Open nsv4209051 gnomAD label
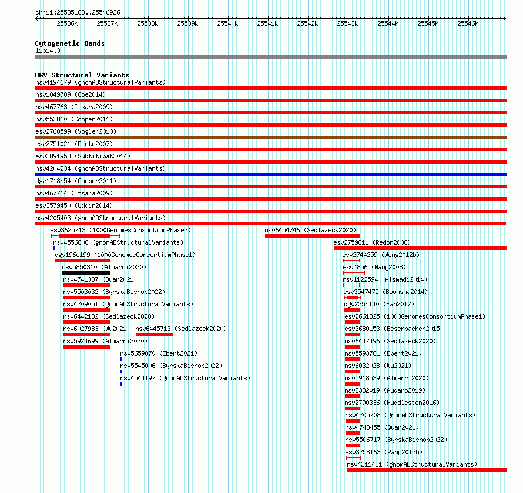The image size is (523, 493). pos(128,304)
